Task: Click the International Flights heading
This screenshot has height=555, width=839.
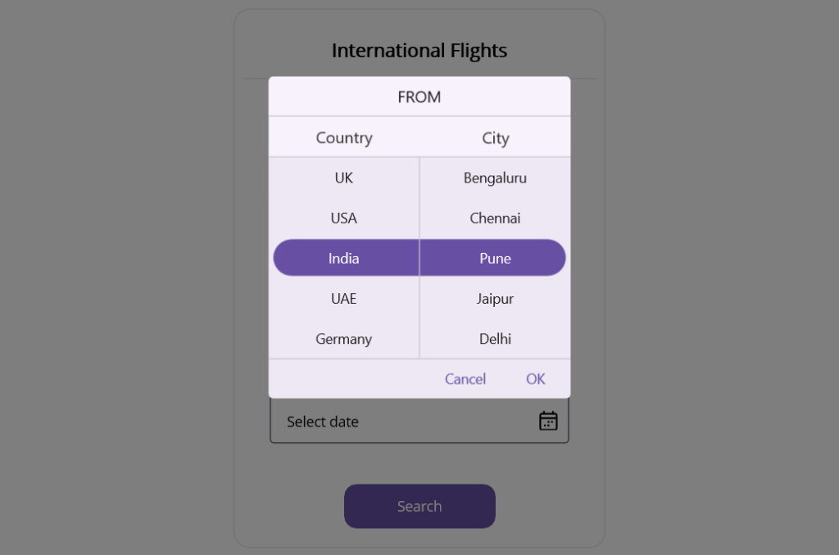Action: click(x=419, y=50)
